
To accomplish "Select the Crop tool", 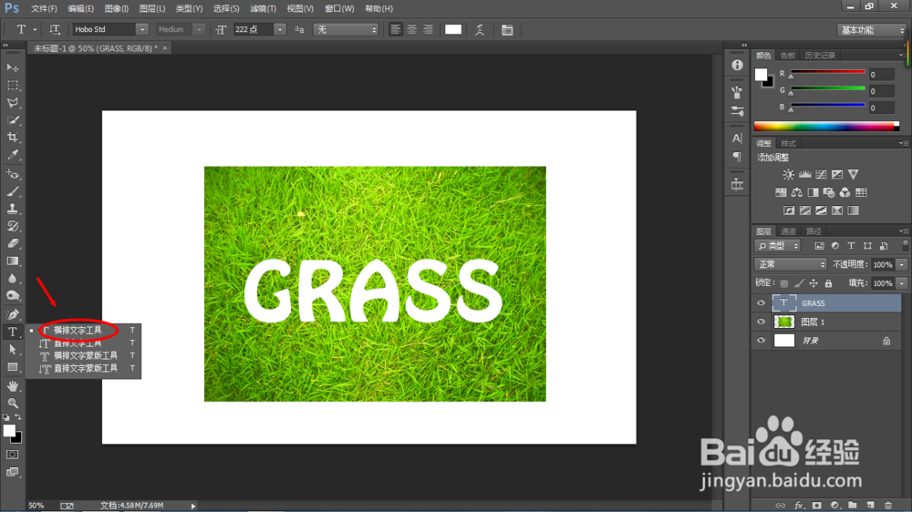I will point(12,138).
